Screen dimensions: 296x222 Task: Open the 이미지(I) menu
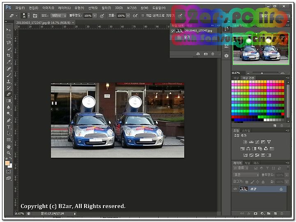pyautogui.click(x=48, y=8)
